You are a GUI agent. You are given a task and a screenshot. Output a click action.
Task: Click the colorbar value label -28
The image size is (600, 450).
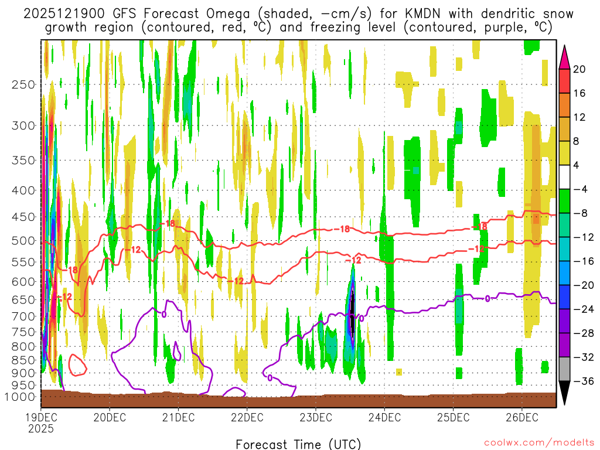point(583,333)
